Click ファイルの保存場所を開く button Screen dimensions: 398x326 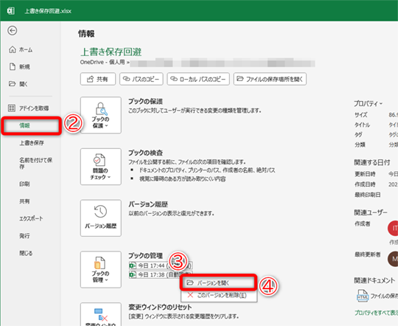click(x=270, y=79)
